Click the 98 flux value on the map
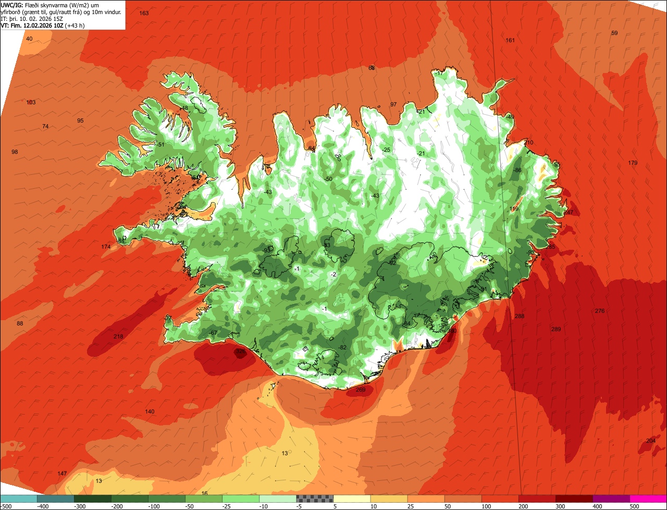The height and width of the screenshot is (510, 667). pyautogui.click(x=15, y=152)
